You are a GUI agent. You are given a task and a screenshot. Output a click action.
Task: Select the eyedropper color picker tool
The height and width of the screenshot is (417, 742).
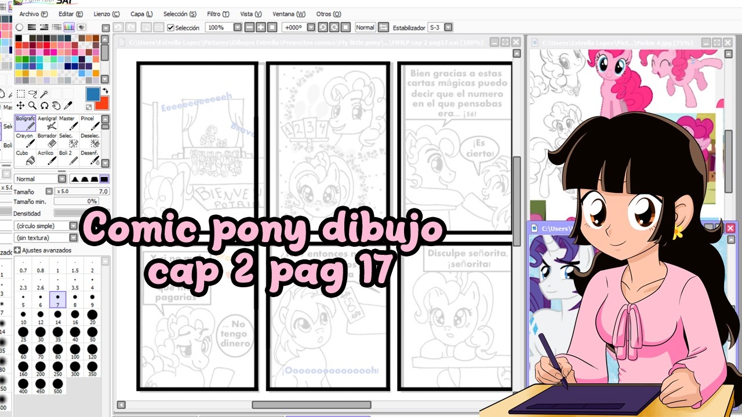click(68, 105)
